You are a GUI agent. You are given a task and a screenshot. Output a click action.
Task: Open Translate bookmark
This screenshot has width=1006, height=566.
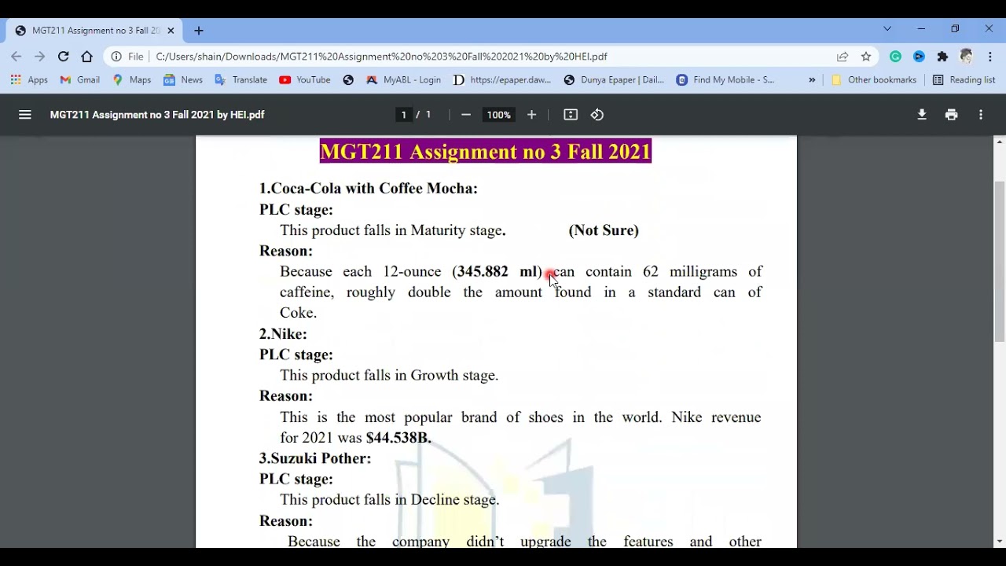[241, 80]
